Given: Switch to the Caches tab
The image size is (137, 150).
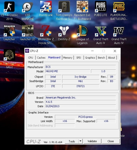Looking at the screenshot, I should pyautogui.click(x=41, y=58).
